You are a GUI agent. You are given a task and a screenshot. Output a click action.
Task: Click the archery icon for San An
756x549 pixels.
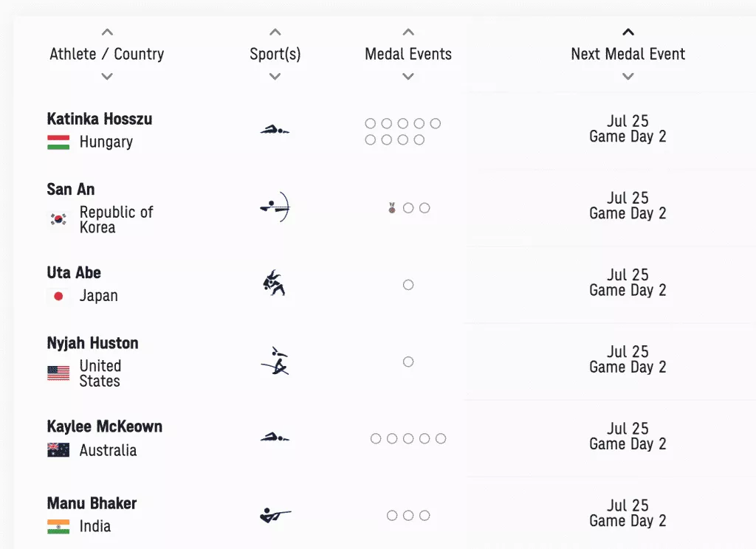[275, 207]
